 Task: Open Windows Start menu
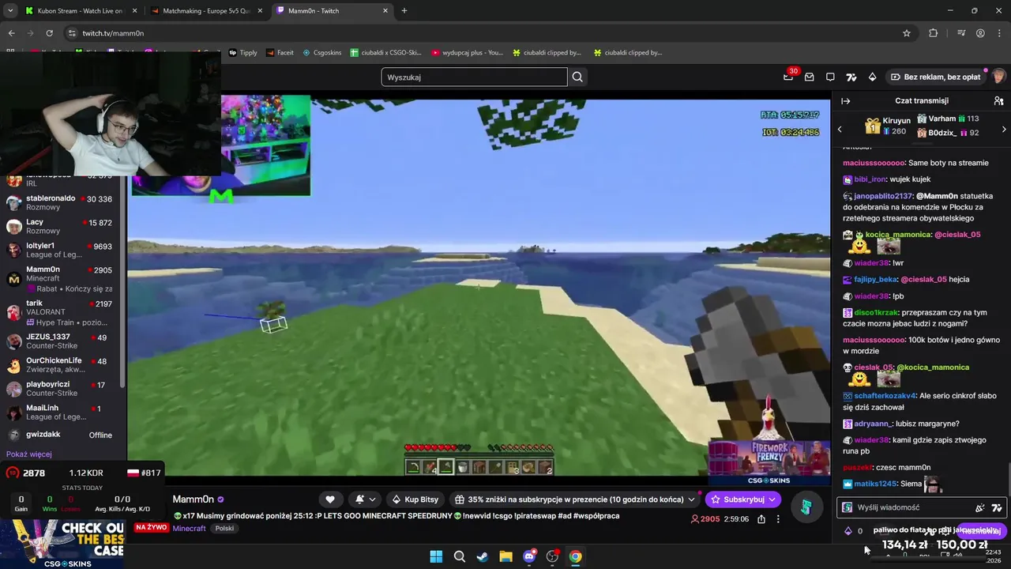click(x=436, y=556)
